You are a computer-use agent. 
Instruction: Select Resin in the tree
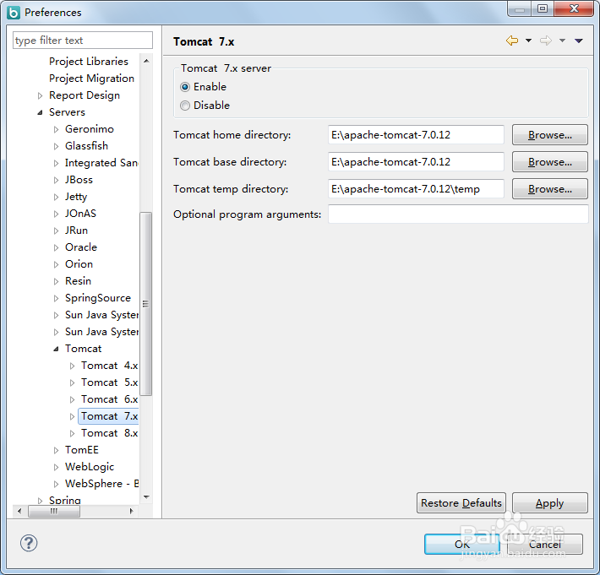coord(78,281)
